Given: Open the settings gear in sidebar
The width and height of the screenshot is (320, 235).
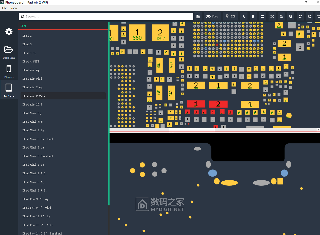Looking at the screenshot, I should [9, 32].
